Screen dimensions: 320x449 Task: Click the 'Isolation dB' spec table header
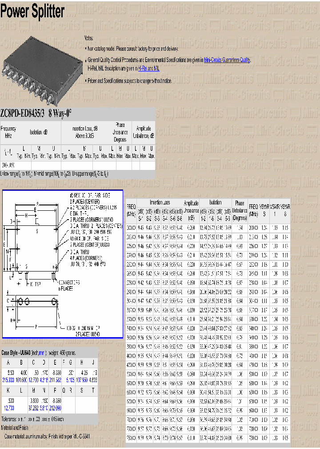point(38,132)
